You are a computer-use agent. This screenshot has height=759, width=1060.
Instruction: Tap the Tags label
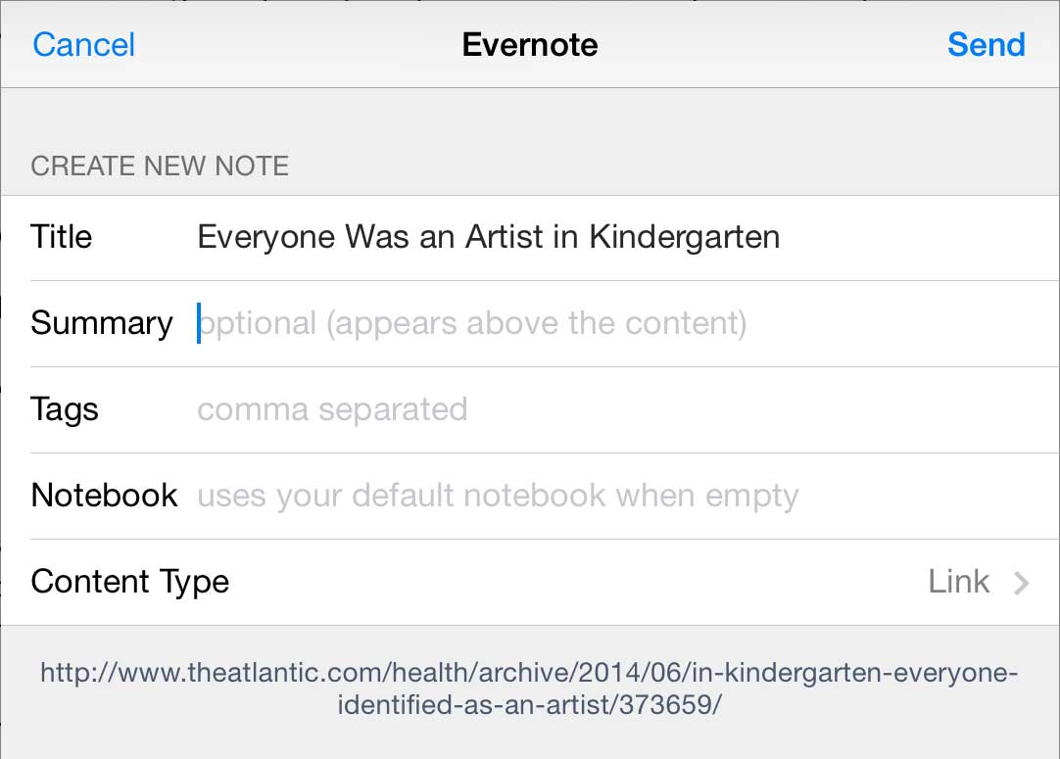tap(65, 410)
